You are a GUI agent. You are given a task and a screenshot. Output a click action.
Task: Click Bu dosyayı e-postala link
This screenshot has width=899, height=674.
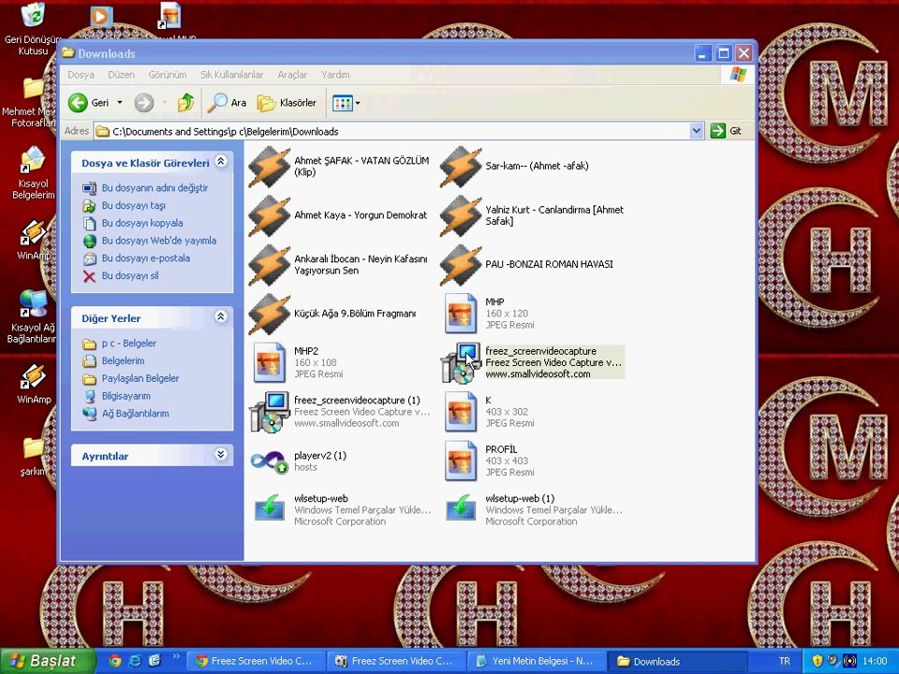pos(146,258)
